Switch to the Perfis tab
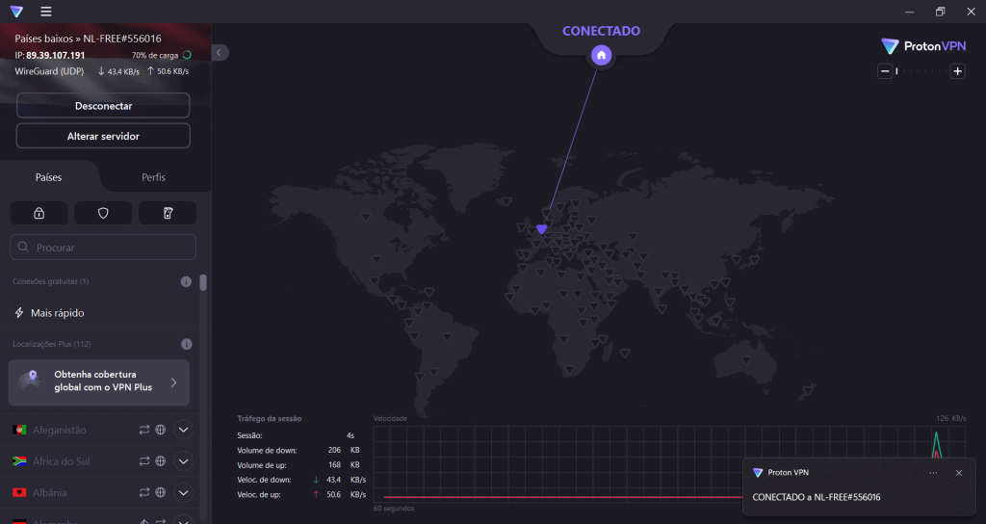986x524 pixels. pos(153,177)
